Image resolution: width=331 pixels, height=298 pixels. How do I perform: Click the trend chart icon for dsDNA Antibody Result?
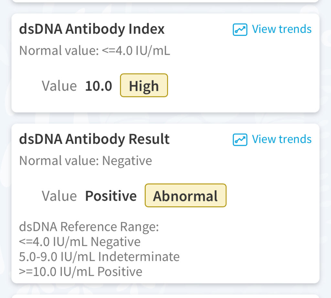click(x=240, y=140)
